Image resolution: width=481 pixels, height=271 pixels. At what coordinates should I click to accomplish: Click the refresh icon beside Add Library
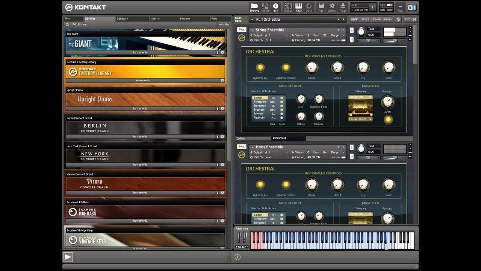(68, 24)
